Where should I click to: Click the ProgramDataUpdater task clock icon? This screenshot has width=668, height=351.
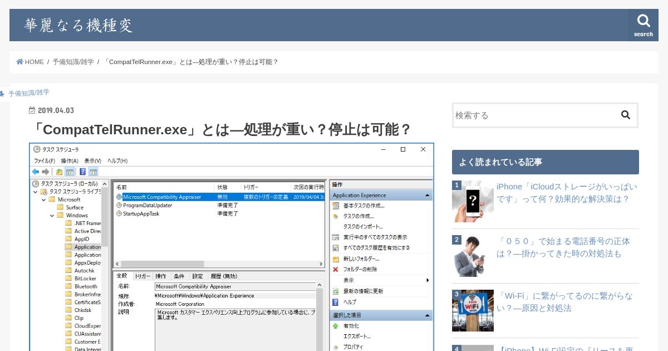119,206
